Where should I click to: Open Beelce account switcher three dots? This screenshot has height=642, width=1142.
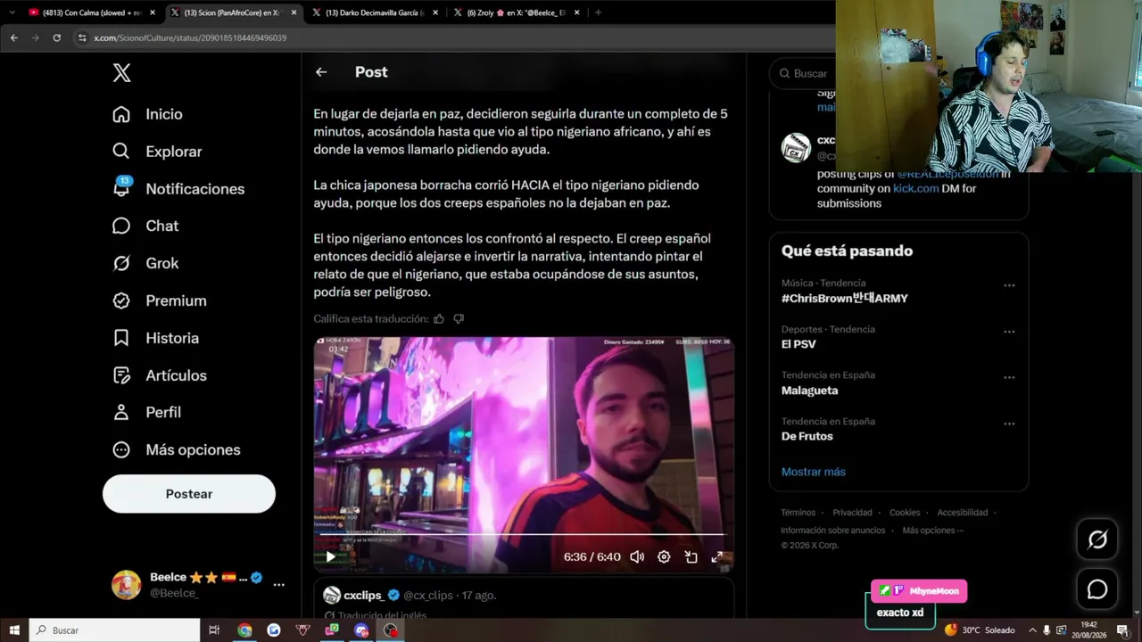point(278,585)
